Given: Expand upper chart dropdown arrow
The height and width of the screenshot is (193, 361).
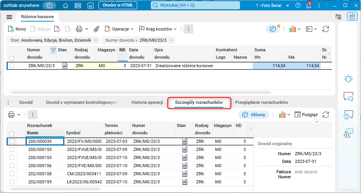Looking at the screenshot, I should pos(299,29).
